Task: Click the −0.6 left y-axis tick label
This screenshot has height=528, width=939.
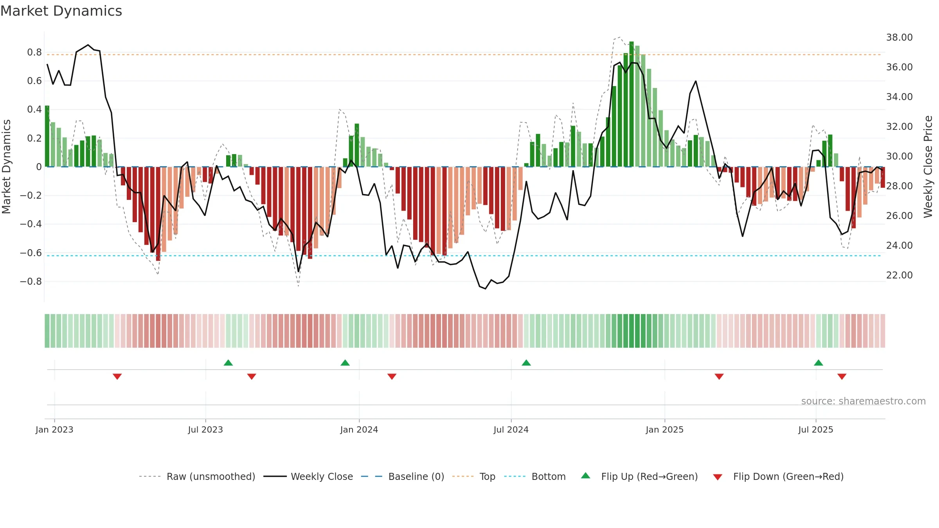Action: tap(31, 253)
